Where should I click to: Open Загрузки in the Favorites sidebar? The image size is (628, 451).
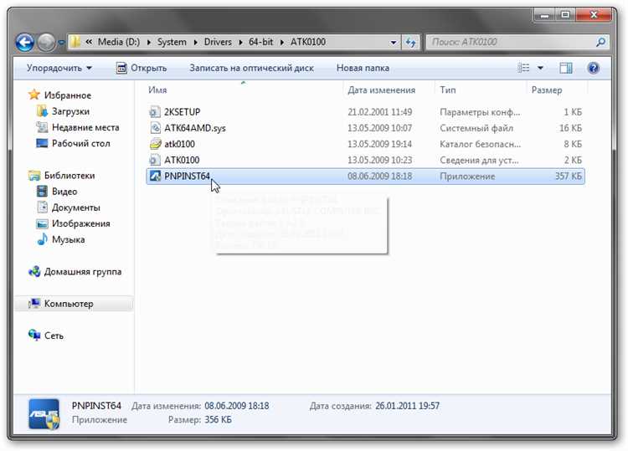(70, 111)
